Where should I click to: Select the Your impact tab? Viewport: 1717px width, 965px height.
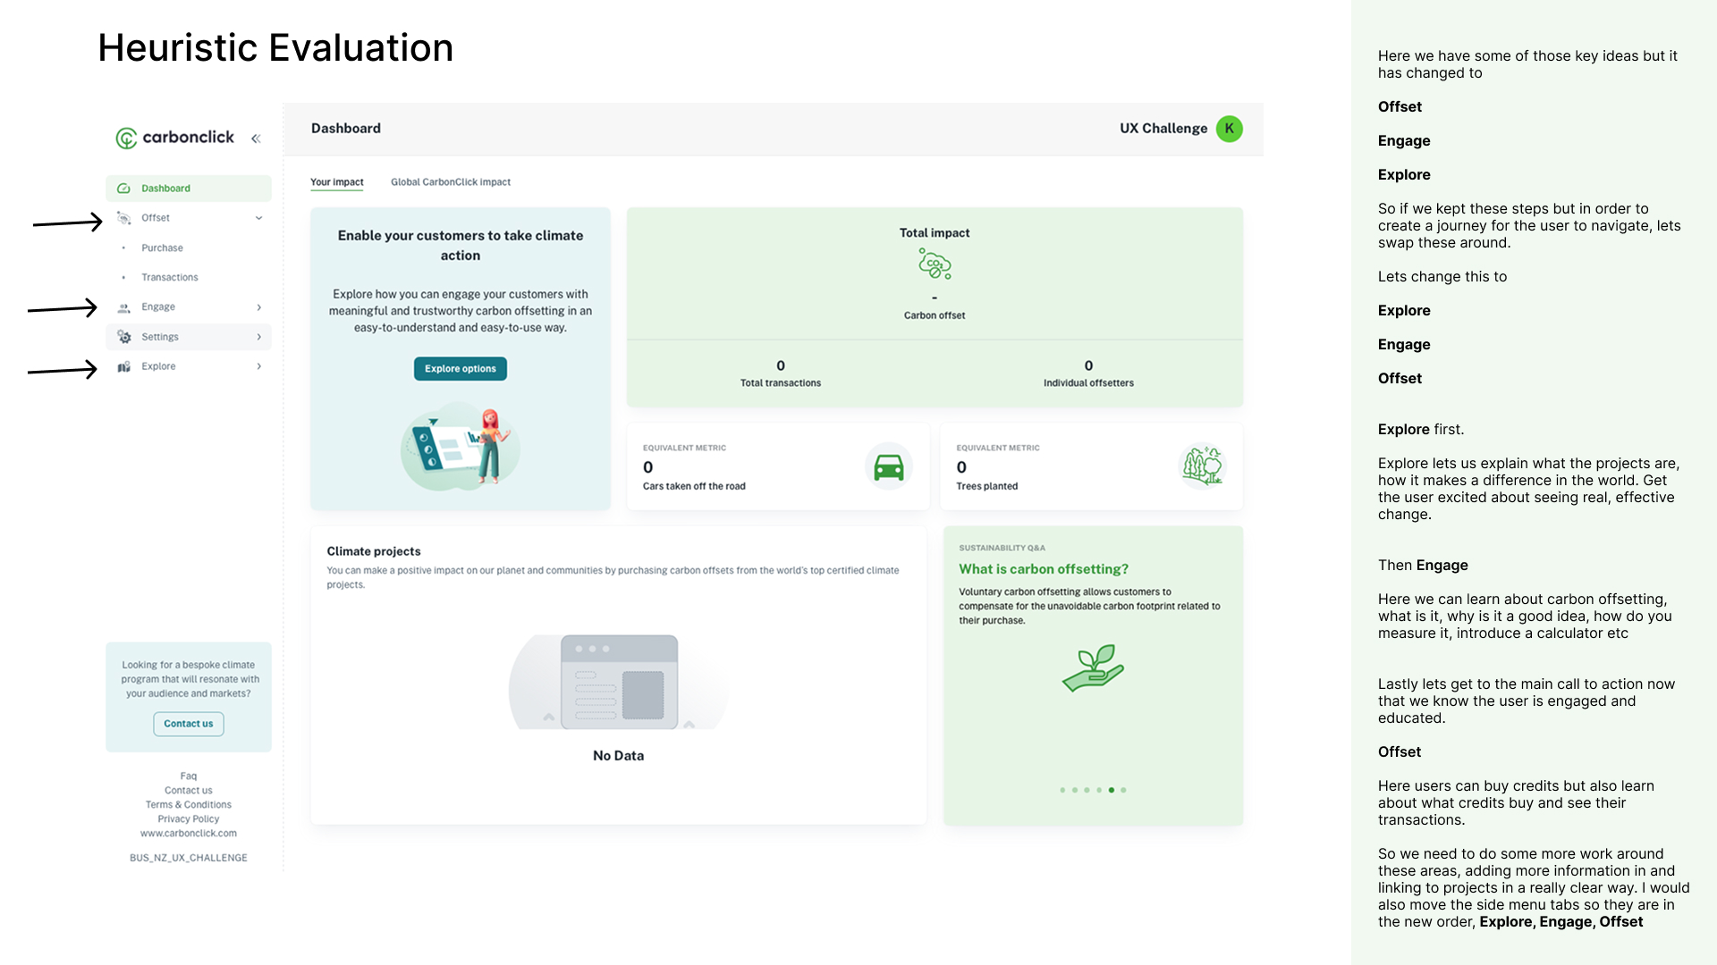pos(336,182)
